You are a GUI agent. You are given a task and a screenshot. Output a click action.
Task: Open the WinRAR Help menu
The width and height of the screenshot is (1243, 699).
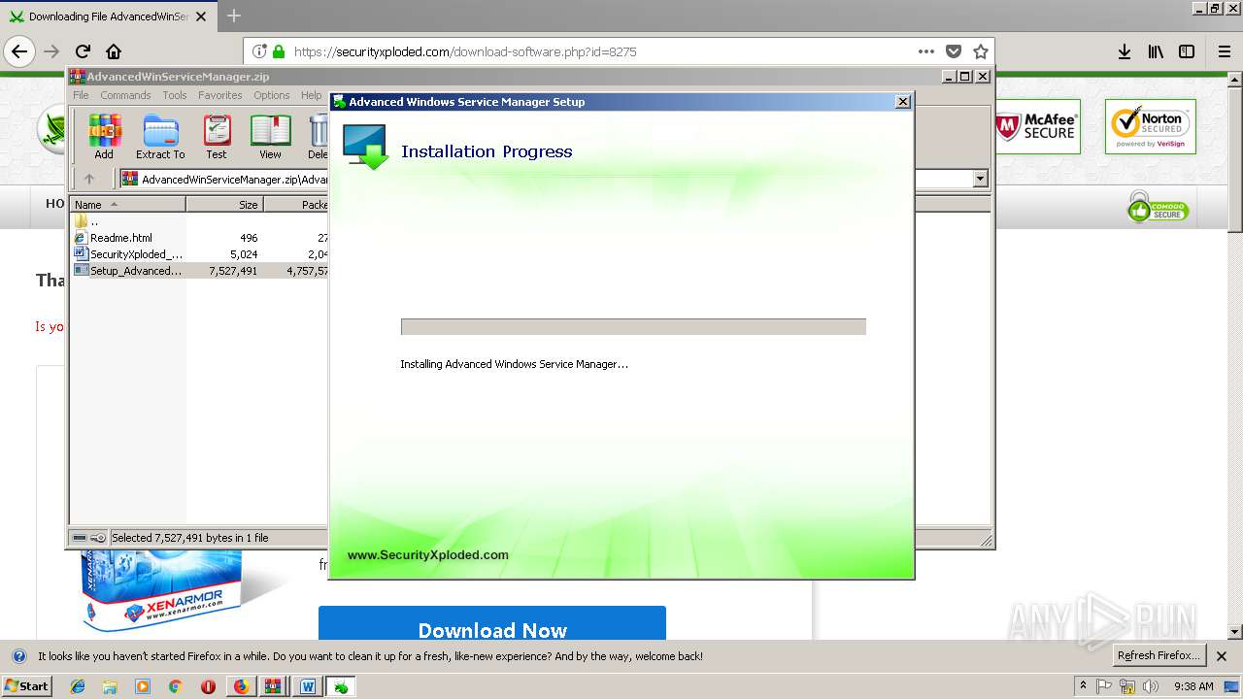click(311, 95)
